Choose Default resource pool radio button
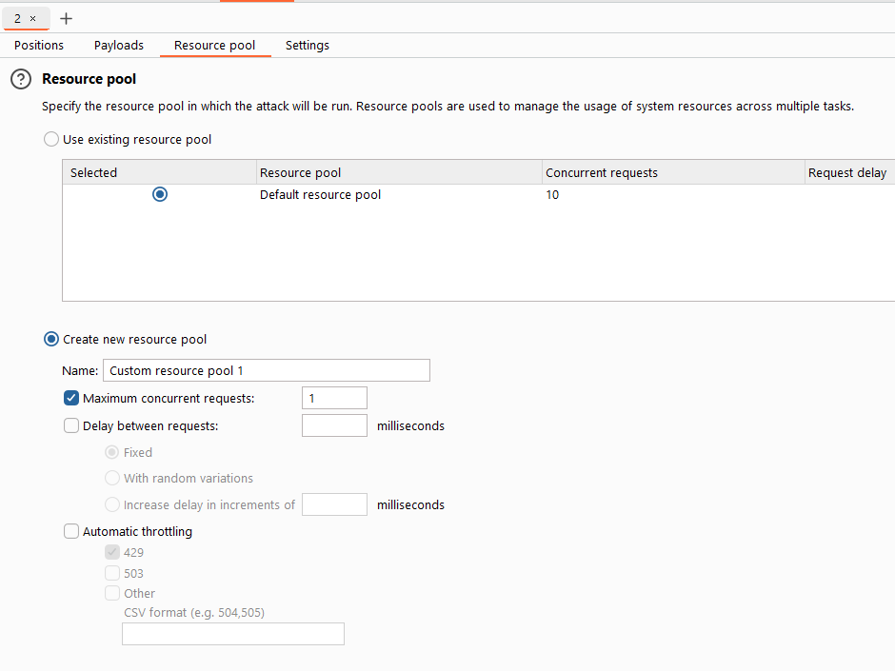Screen dimensions: 895x671 tap(160, 194)
